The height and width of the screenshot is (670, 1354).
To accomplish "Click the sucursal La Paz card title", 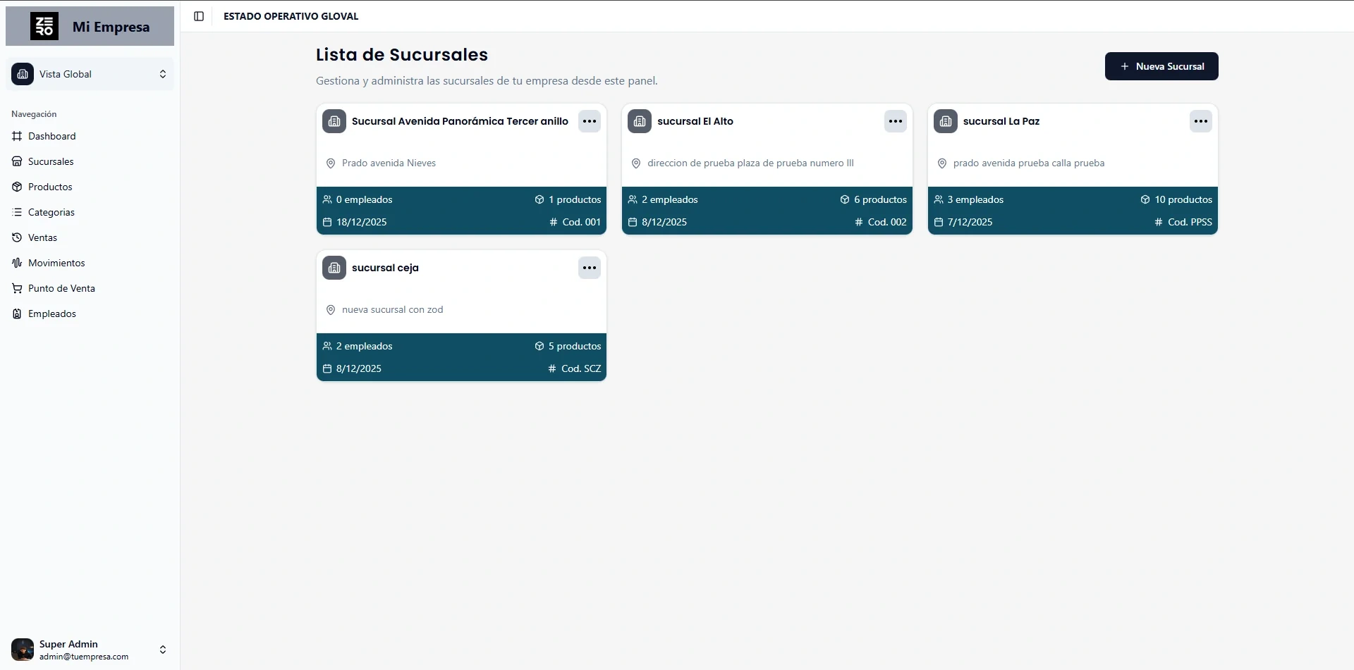I will pyautogui.click(x=1001, y=121).
